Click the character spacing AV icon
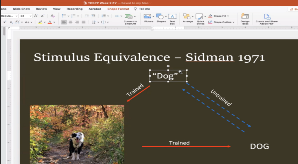The height and width of the screenshot is (164, 298). pos(17,22)
